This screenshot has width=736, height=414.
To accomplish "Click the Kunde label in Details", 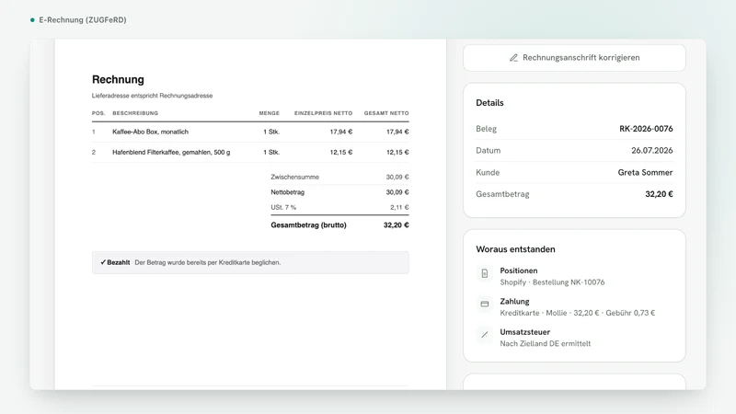I will pyautogui.click(x=488, y=172).
